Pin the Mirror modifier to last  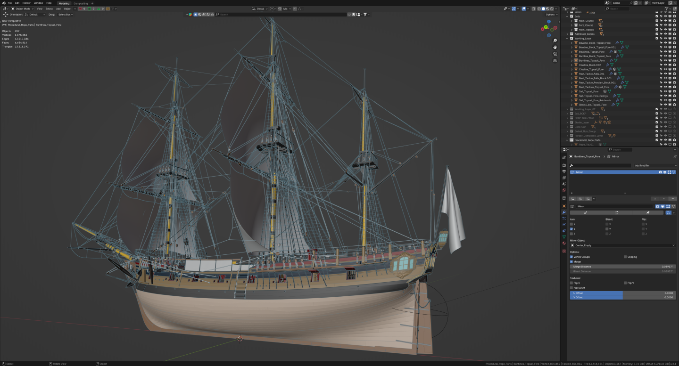click(x=648, y=212)
